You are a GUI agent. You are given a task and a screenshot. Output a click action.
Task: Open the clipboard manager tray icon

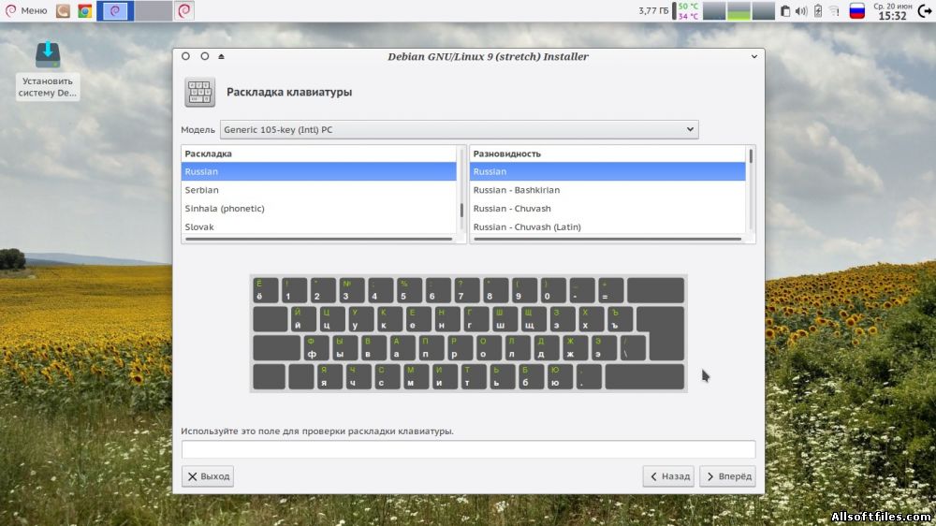(785, 10)
